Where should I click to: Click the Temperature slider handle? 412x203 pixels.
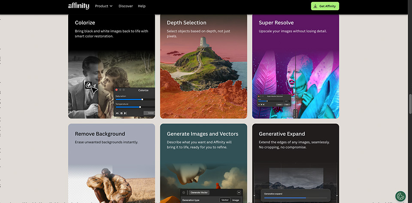(x=140, y=107)
